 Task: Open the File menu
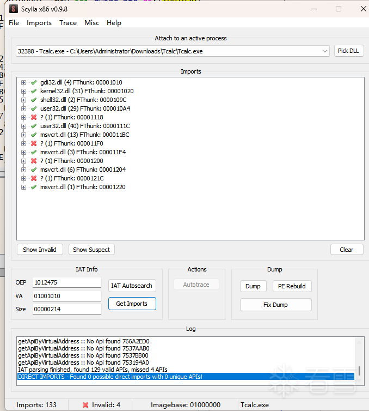pos(14,23)
